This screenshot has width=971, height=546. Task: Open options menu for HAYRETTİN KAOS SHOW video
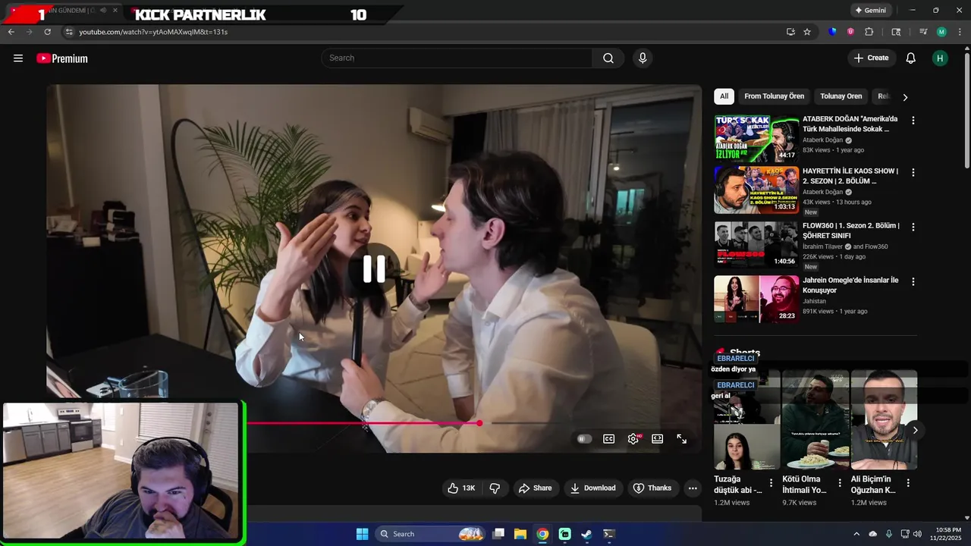coord(913,173)
